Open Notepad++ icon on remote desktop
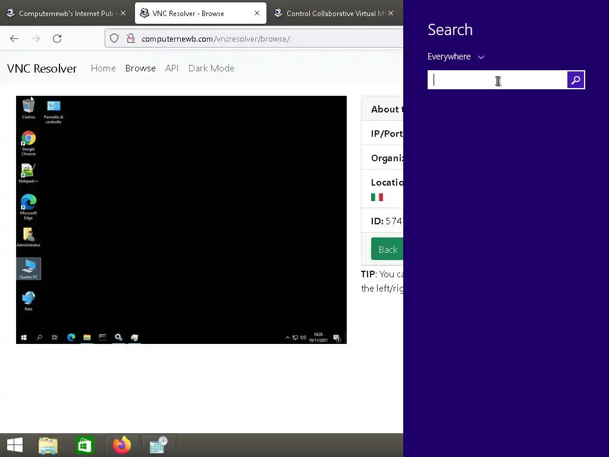The width and height of the screenshot is (609, 457). click(29, 173)
